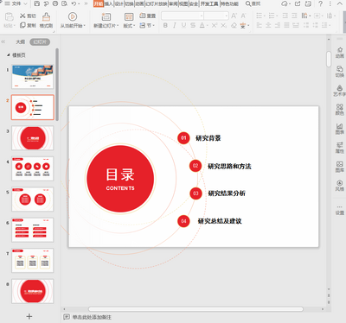Click the Superscript X² icon

click(x=215, y=25)
